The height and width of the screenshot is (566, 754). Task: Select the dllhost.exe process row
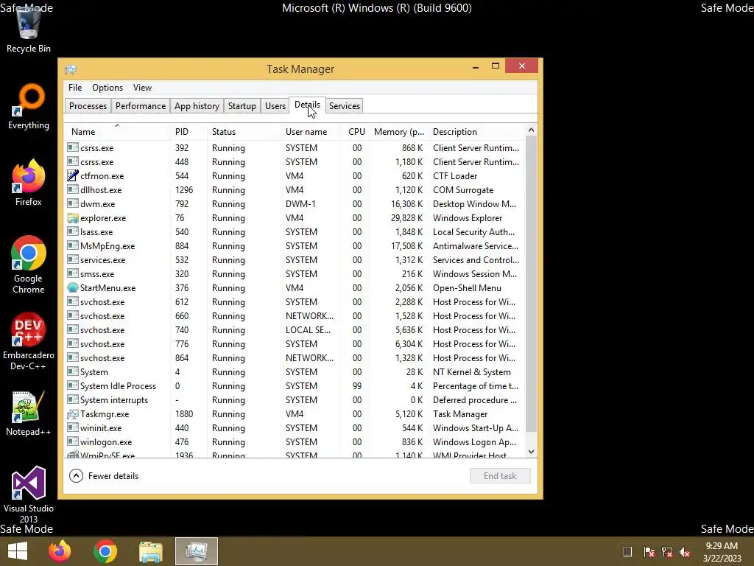295,189
